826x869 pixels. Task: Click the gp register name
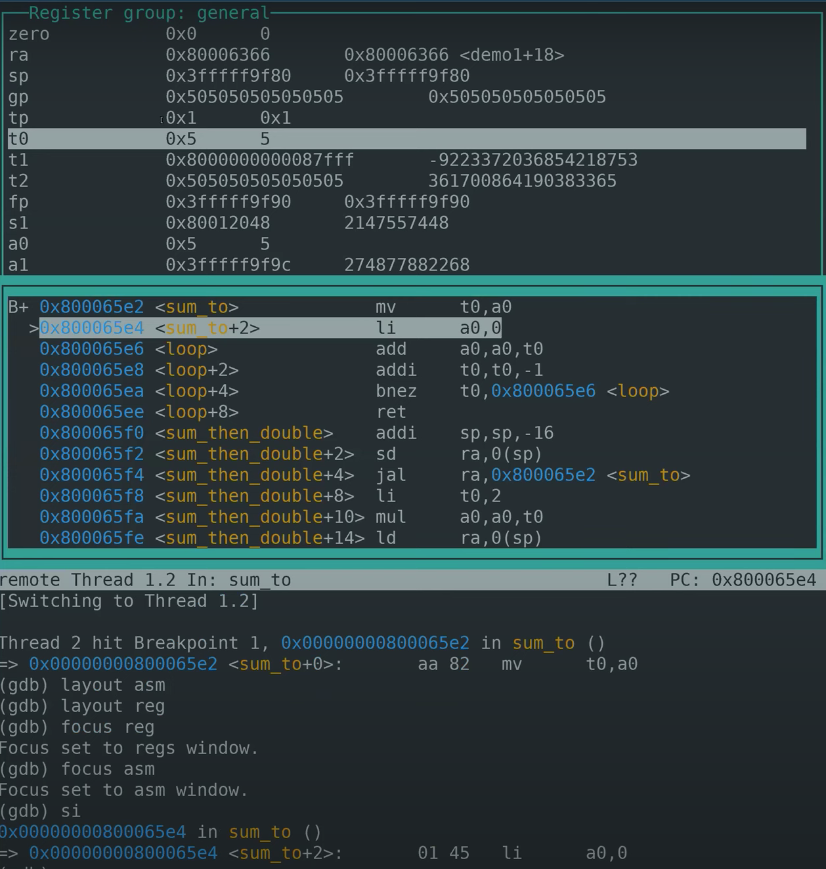[x=18, y=97]
